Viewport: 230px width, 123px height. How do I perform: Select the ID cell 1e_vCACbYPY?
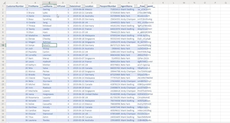(x=142, y=9)
